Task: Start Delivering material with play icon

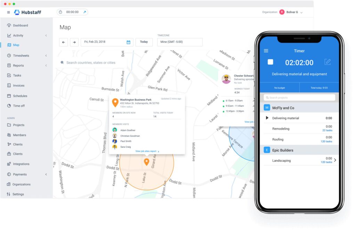Action: [267, 118]
